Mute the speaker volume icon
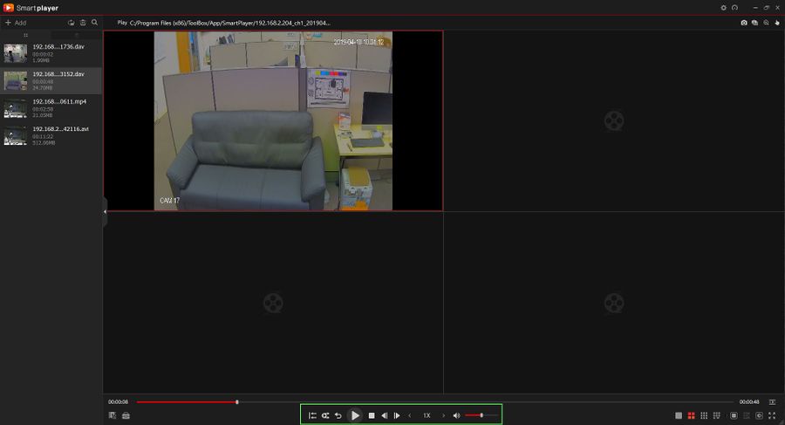 456,415
